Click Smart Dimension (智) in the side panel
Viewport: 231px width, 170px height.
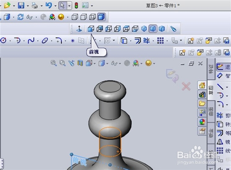coord(223,76)
